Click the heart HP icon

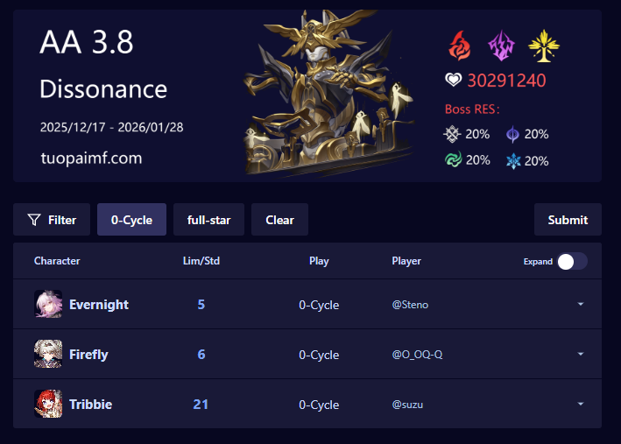pyautogui.click(x=453, y=80)
